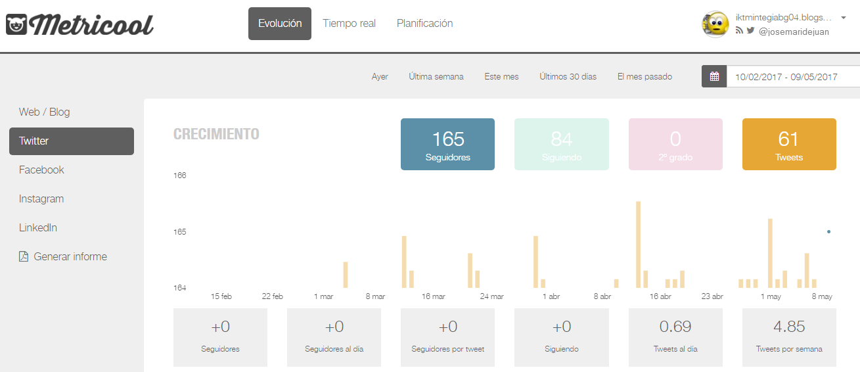
Task: Click the 8 may axis label
Action: point(821,296)
